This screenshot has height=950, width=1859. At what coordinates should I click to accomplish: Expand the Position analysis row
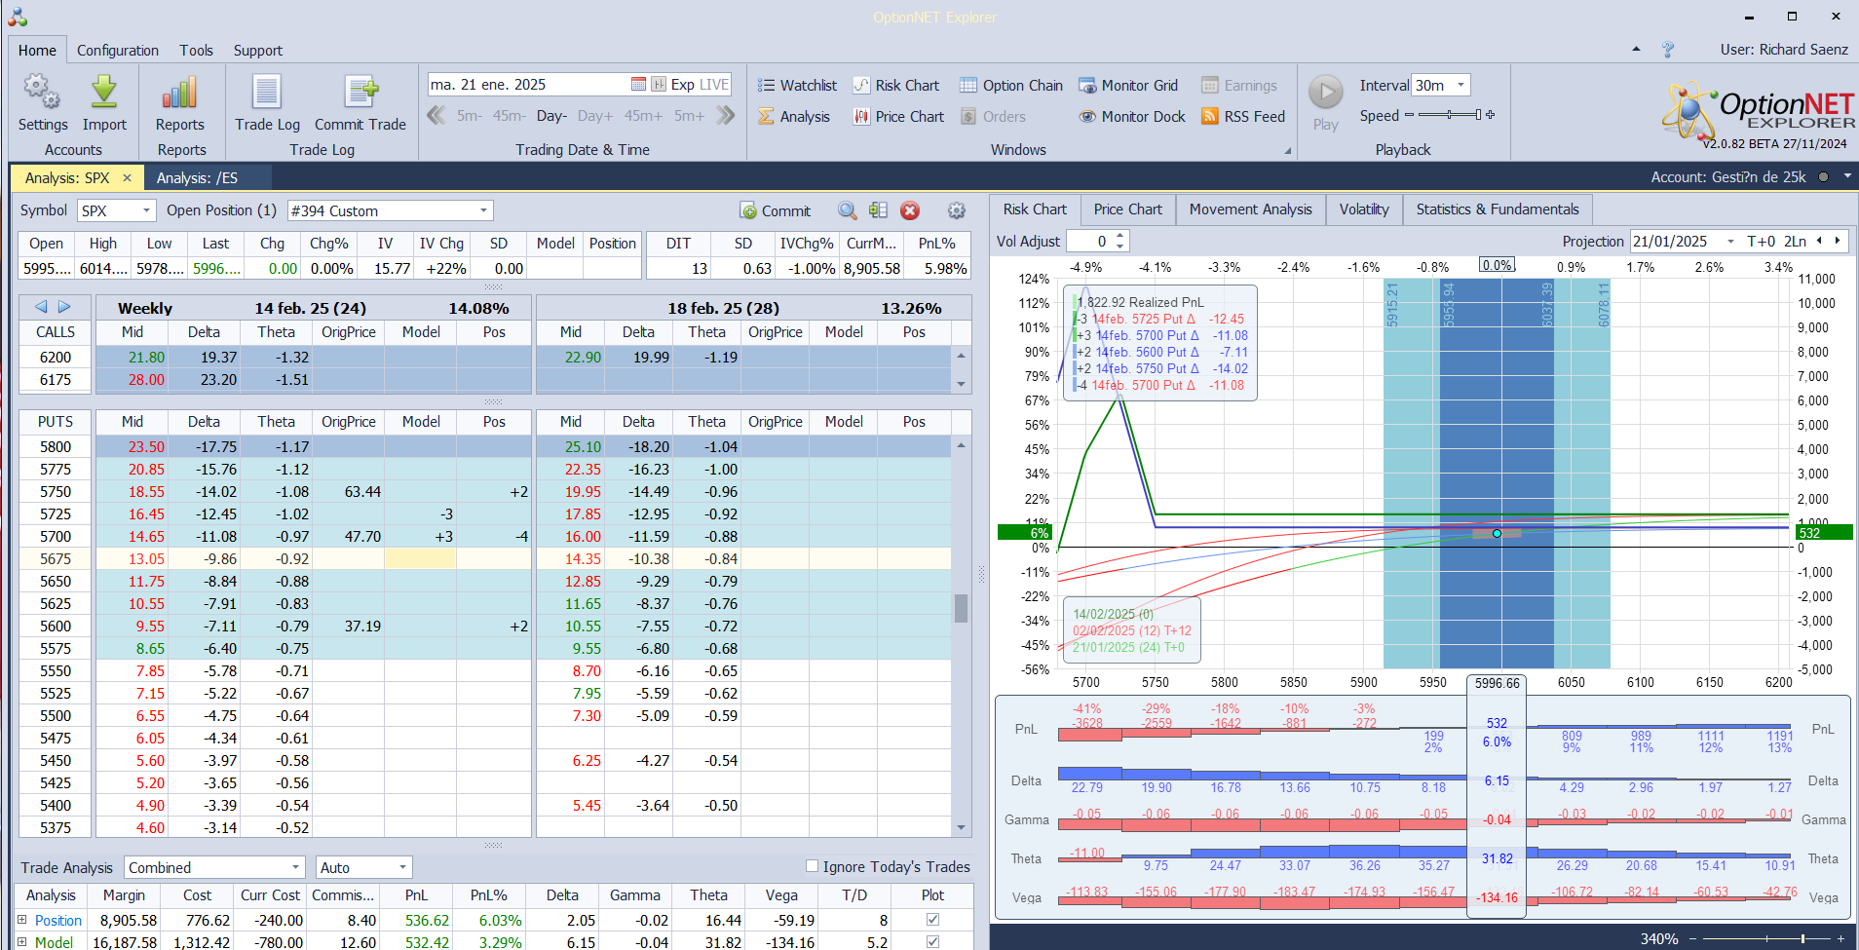22,920
